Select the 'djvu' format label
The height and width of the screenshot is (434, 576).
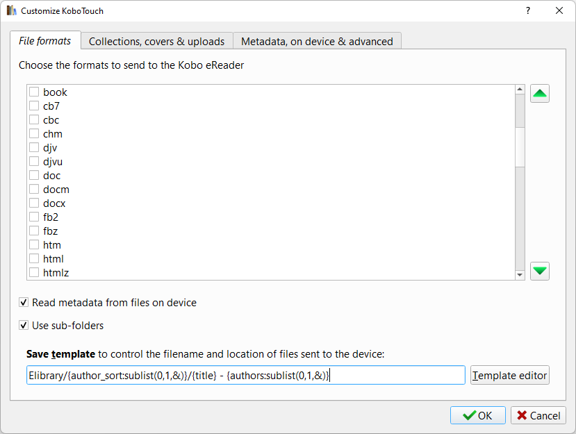coord(53,162)
